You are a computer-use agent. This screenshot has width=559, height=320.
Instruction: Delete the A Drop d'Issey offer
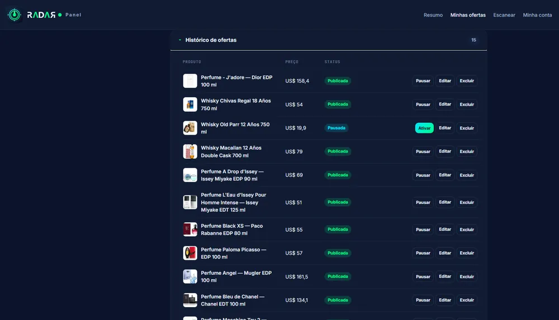467,175
